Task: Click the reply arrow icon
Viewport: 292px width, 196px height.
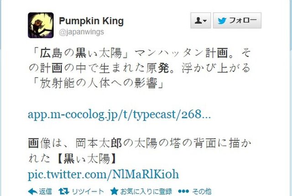Action: (32, 191)
